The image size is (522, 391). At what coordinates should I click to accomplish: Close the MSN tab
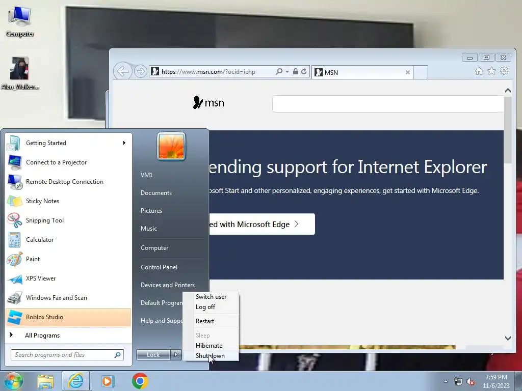(x=407, y=72)
